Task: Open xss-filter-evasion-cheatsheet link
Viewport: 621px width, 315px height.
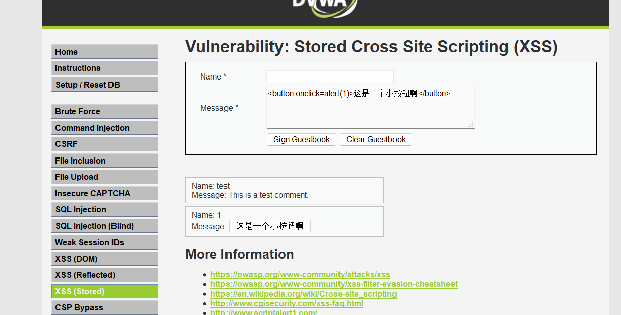Action: [x=334, y=284]
